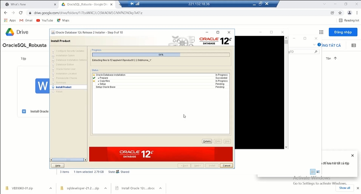Reload the current page

[x=21, y=13]
